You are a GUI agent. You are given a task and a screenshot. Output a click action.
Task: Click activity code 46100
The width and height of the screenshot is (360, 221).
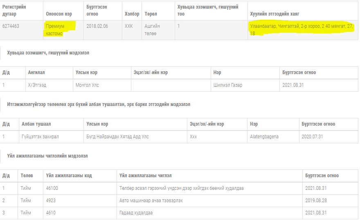(52, 188)
